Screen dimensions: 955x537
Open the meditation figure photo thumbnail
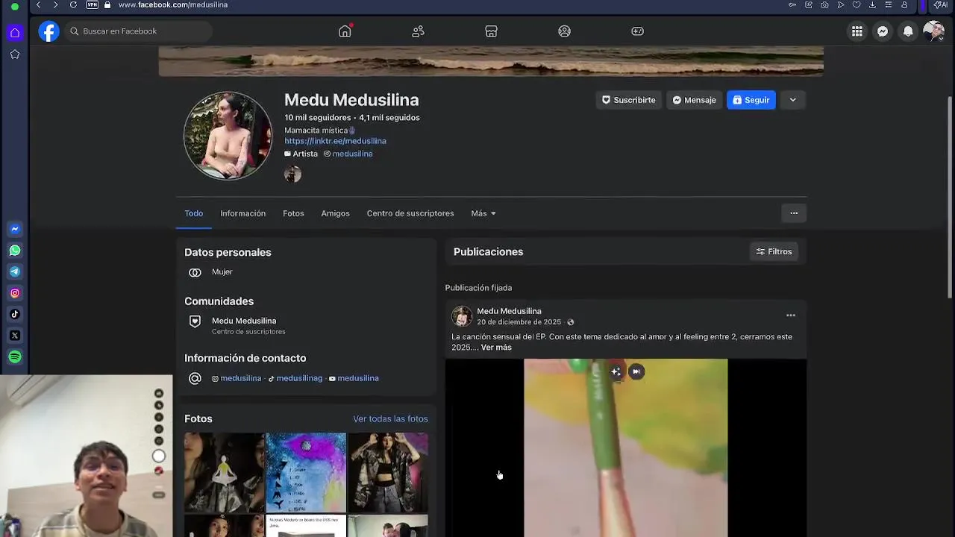[x=224, y=472]
